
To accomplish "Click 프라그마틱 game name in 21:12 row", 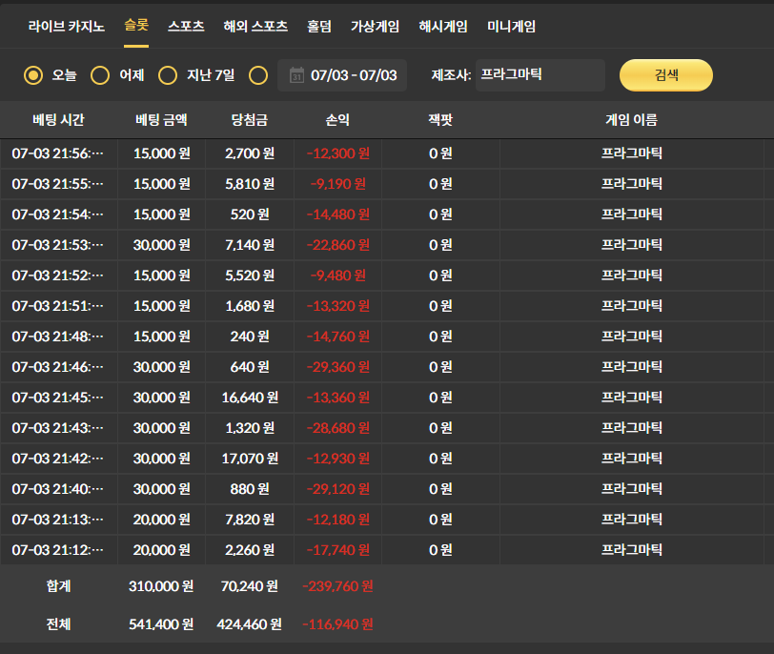I will click(631, 550).
